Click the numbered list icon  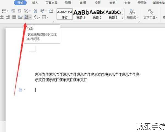point(4,11)
